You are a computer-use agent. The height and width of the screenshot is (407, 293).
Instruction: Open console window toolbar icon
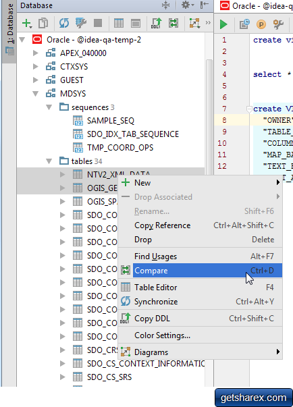click(136, 24)
